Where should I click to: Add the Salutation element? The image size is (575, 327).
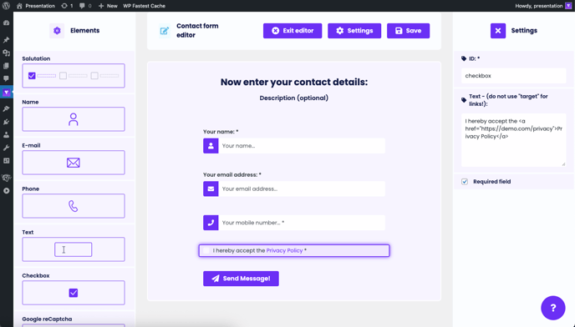pyautogui.click(x=74, y=76)
